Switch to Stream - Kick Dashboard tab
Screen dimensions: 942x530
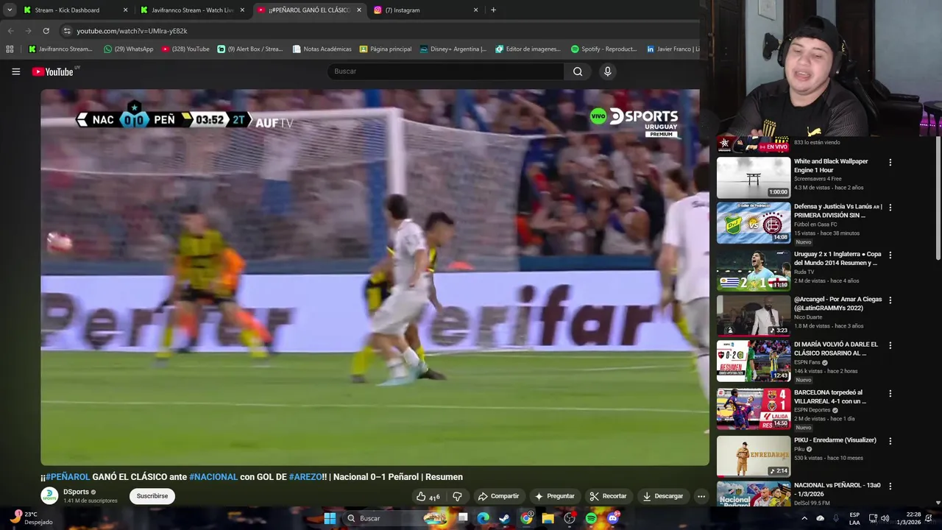(75, 10)
